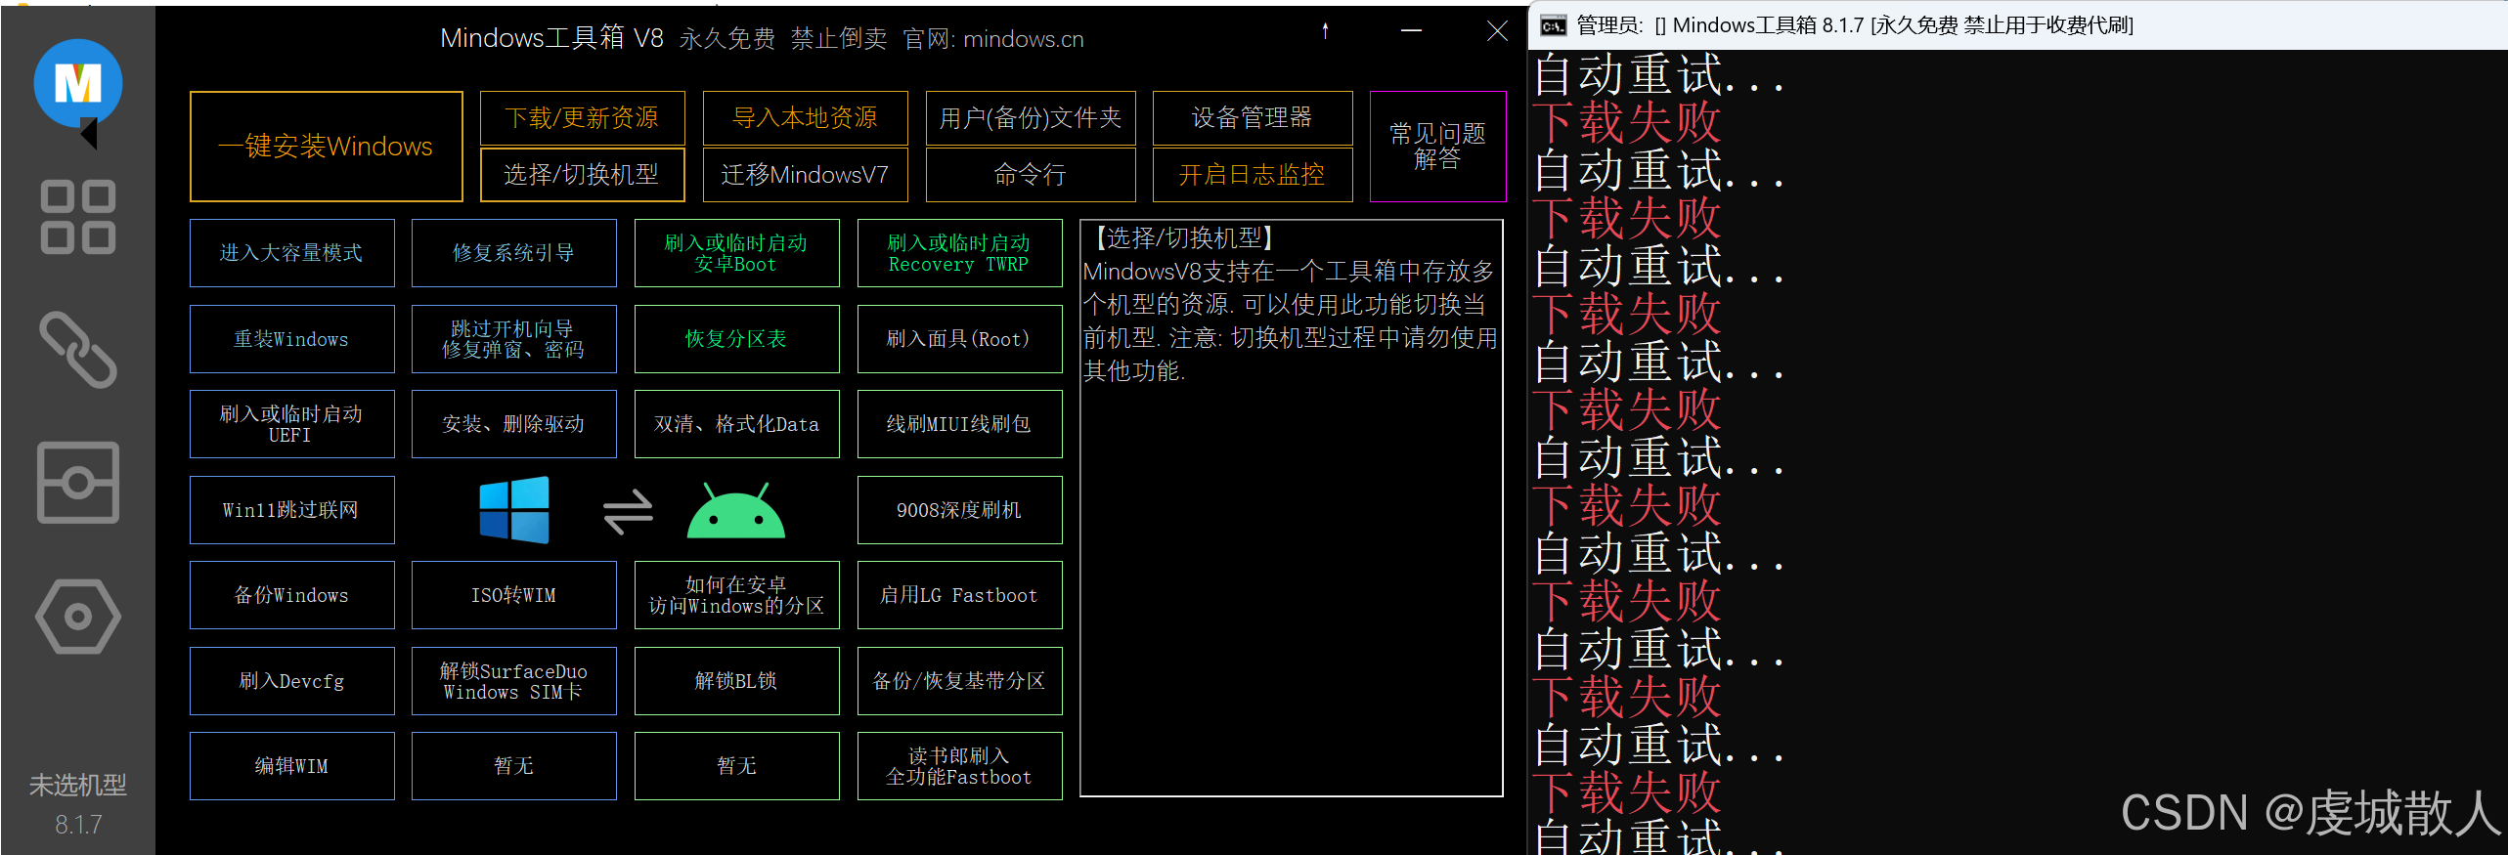Click the swap arrows icon between logos
Viewport: 2508px width, 855px height.
628,511
